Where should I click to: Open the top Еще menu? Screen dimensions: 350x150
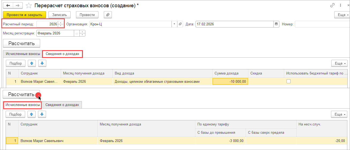tap(341, 15)
